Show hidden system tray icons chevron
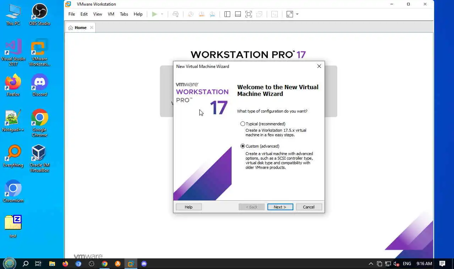The width and height of the screenshot is (454, 269). 371,264
